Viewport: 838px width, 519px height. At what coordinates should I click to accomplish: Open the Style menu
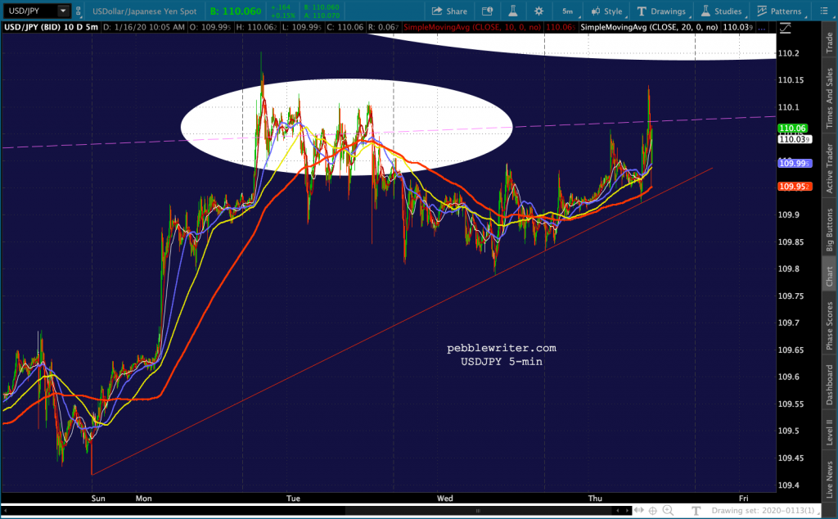pyautogui.click(x=607, y=11)
